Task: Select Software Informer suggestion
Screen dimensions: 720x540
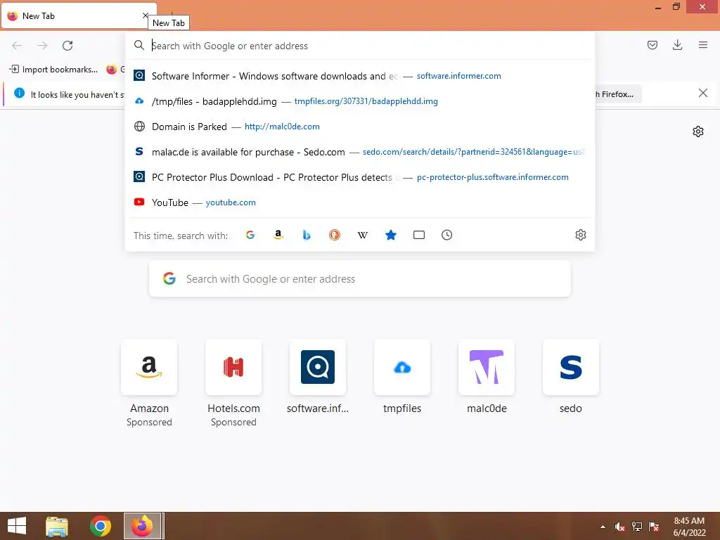Action: pyautogui.click(x=360, y=76)
